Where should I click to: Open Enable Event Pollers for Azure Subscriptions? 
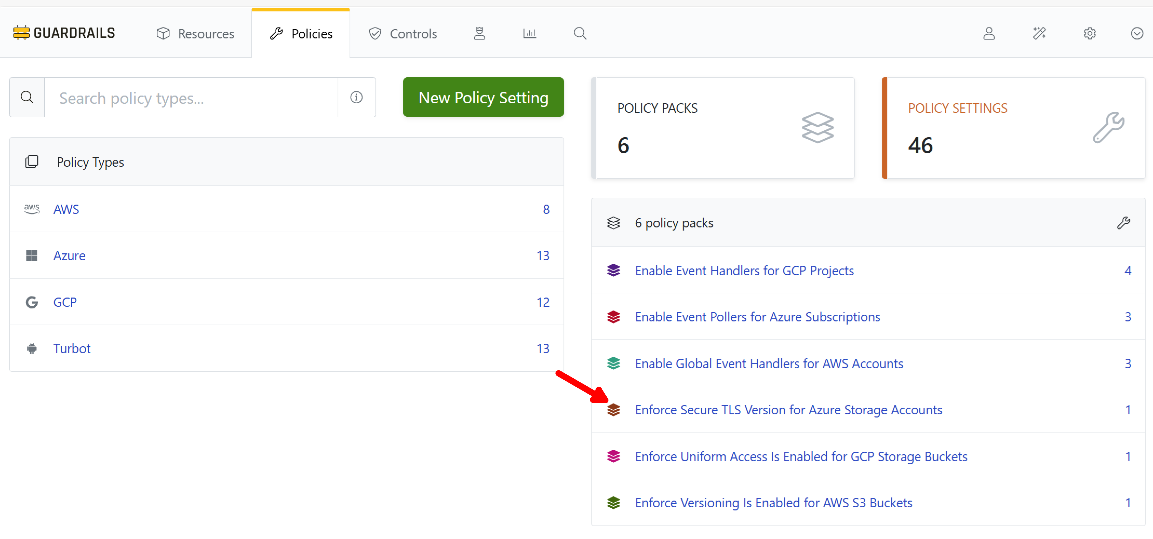coord(757,316)
